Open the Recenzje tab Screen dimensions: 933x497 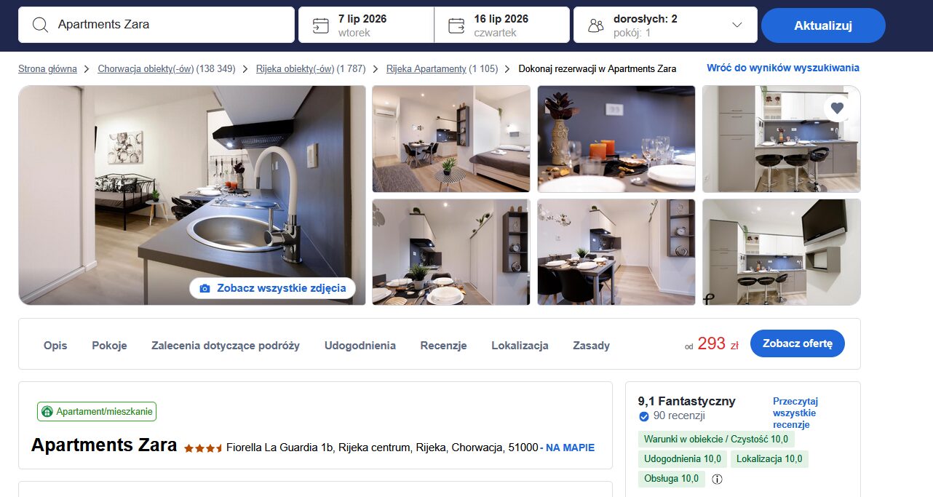coord(443,346)
